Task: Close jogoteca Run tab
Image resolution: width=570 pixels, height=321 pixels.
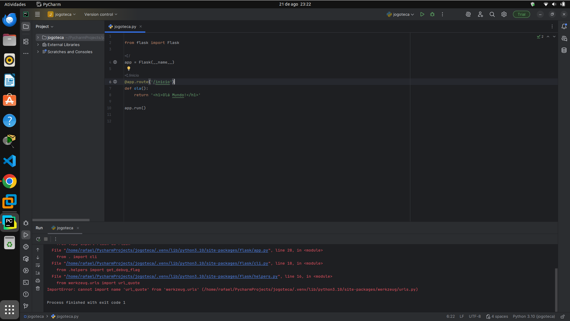Action: pyautogui.click(x=78, y=228)
